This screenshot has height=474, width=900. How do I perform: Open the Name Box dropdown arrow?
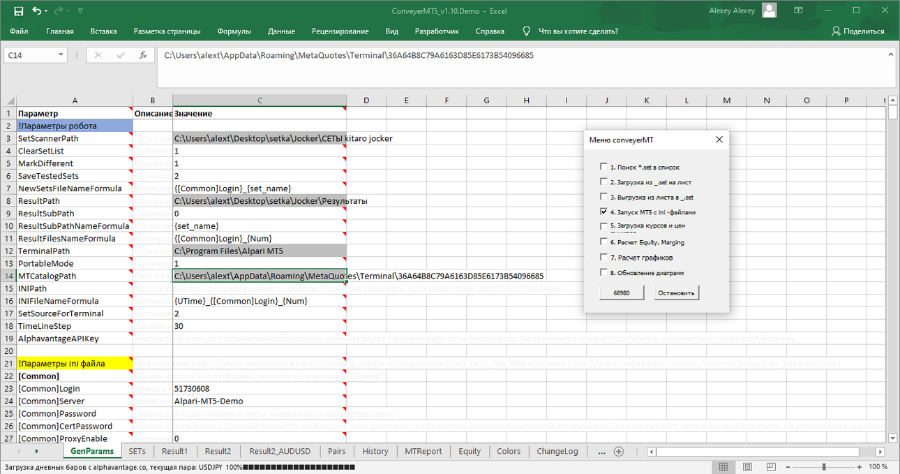pyautogui.click(x=61, y=55)
